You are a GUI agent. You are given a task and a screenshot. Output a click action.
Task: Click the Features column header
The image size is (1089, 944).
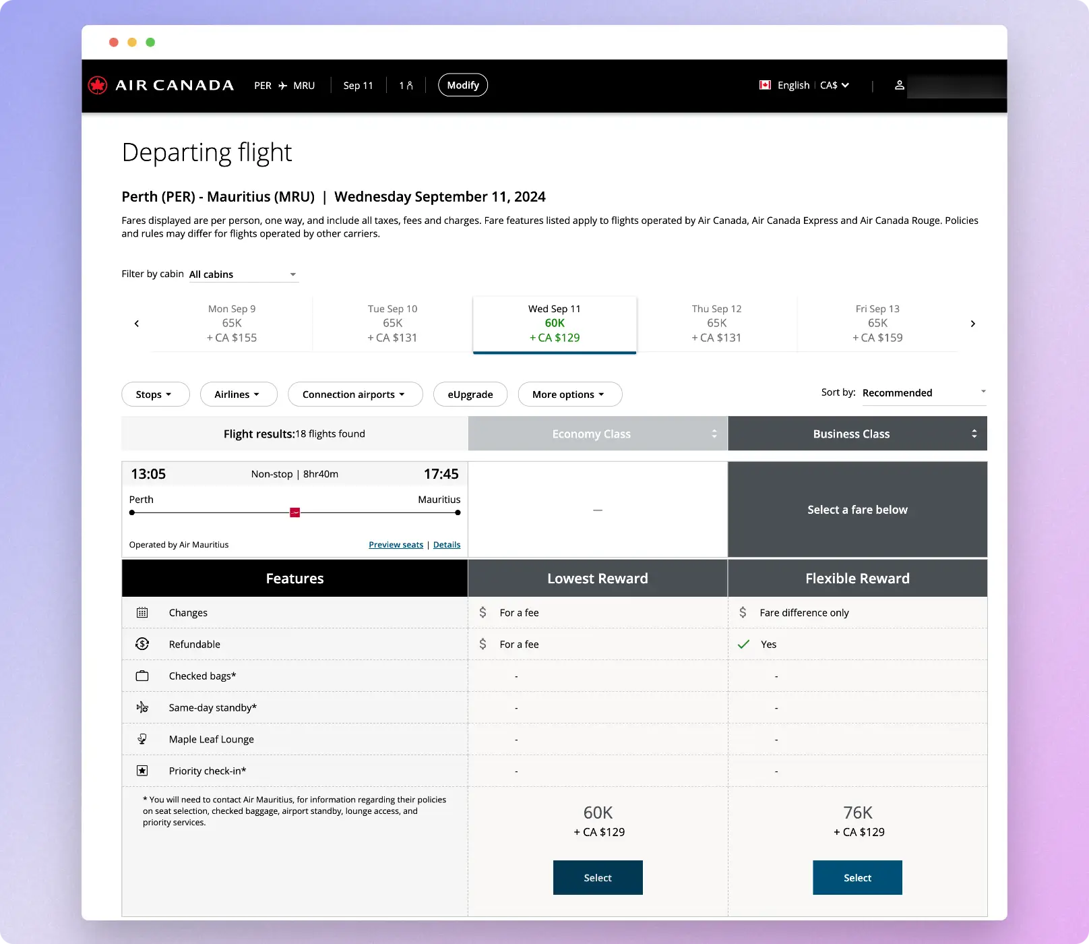[x=294, y=579]
